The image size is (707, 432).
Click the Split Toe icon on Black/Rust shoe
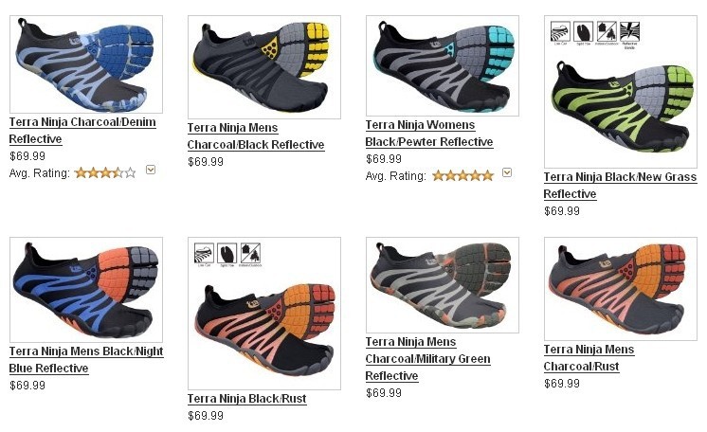click(227, 255)
